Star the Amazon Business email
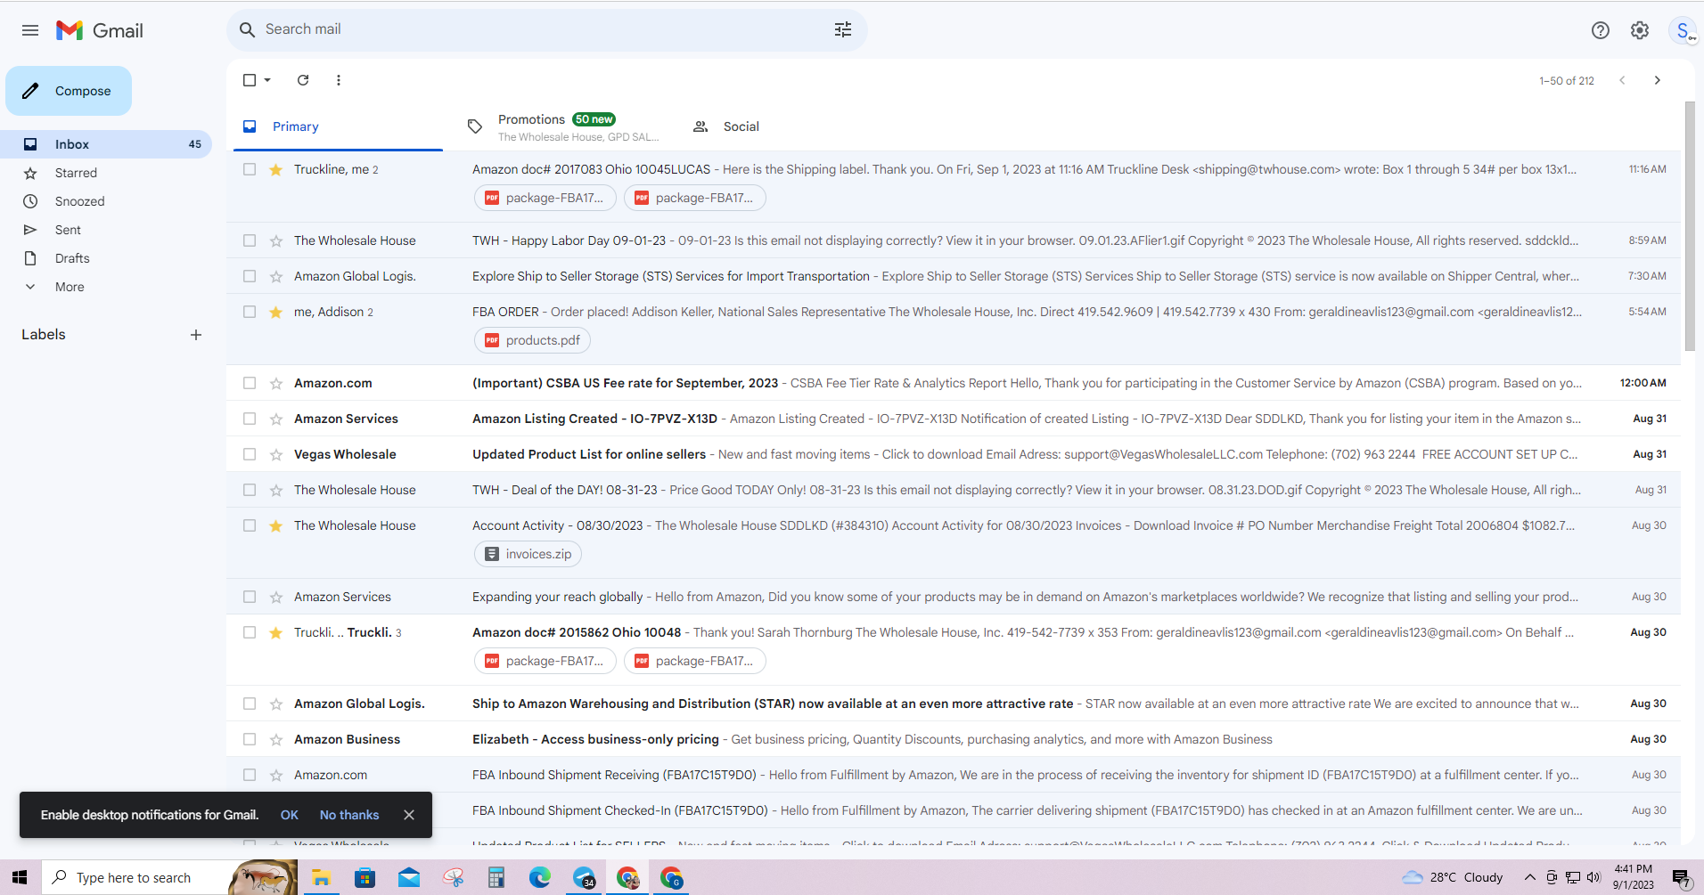1704x895 pixels. [276, 740]
